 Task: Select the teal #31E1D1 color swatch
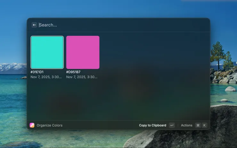pyautogui.click(x=47, y=52)
